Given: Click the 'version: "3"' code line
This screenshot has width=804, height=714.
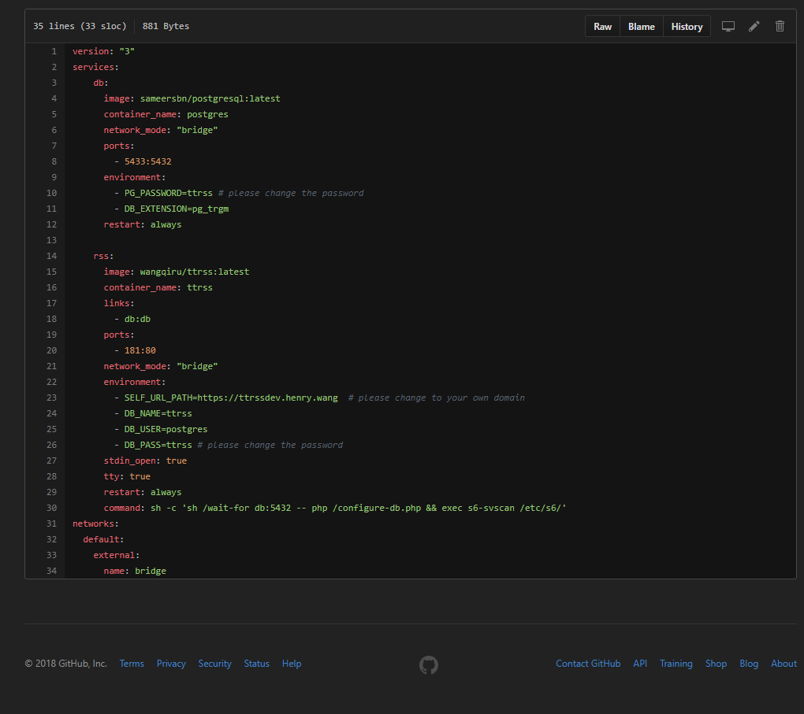Looking at the screenshot, I should click(x=103, y=51).
